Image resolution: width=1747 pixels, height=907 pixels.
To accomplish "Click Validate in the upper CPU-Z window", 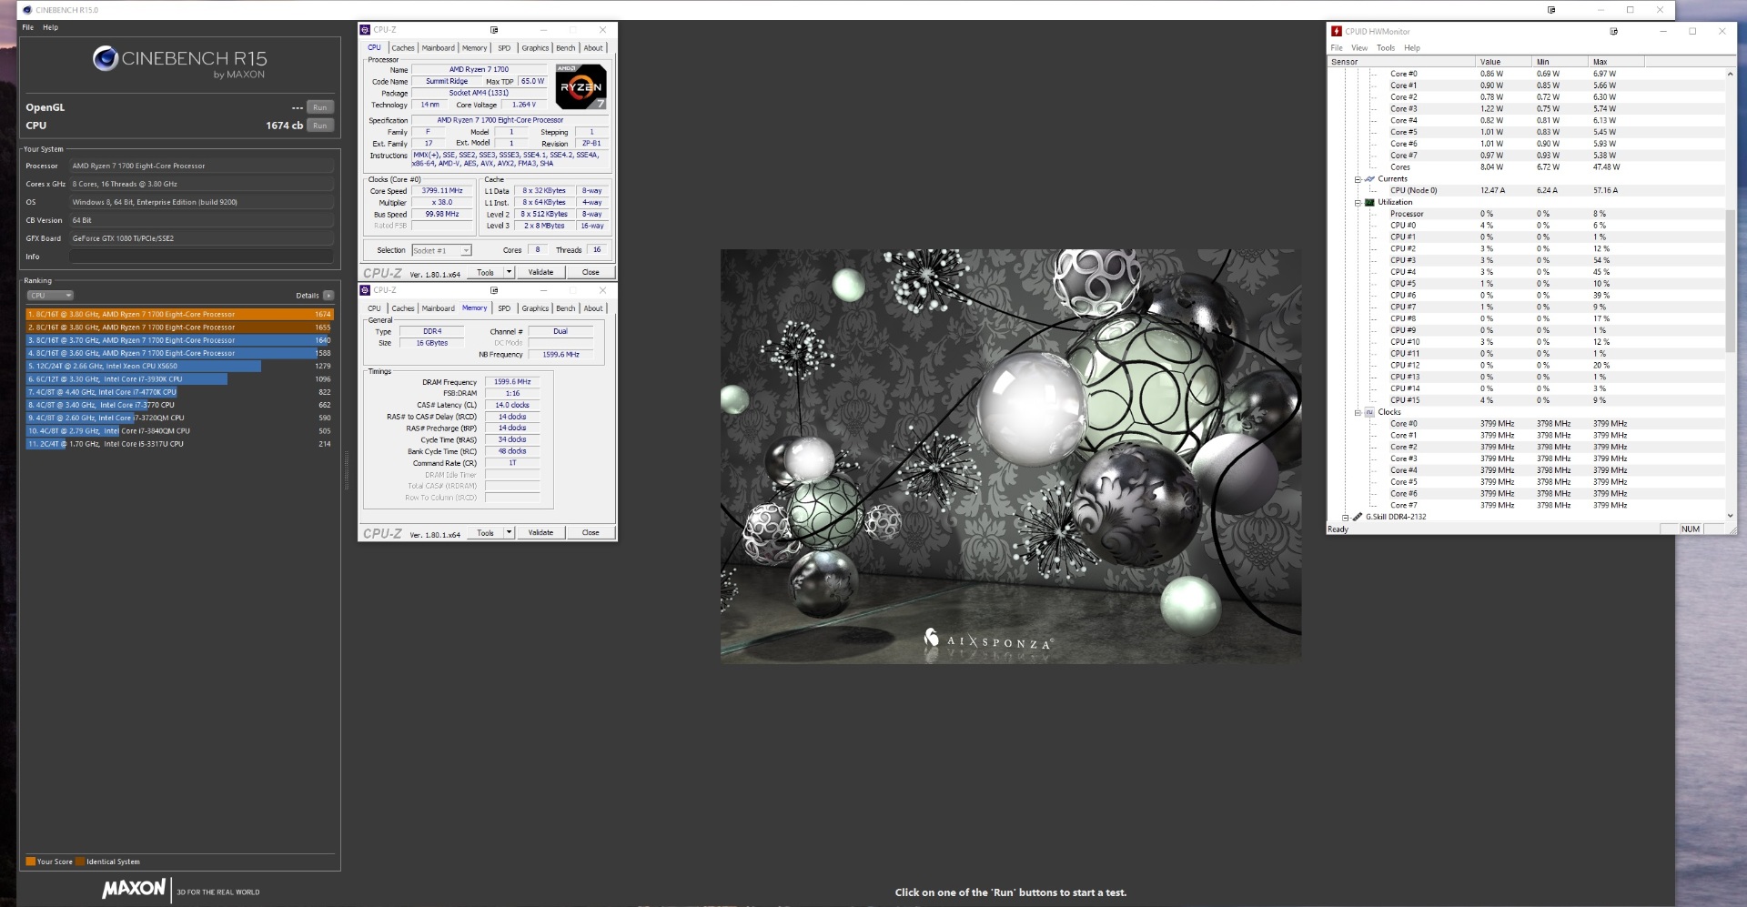I will (540, 272).
